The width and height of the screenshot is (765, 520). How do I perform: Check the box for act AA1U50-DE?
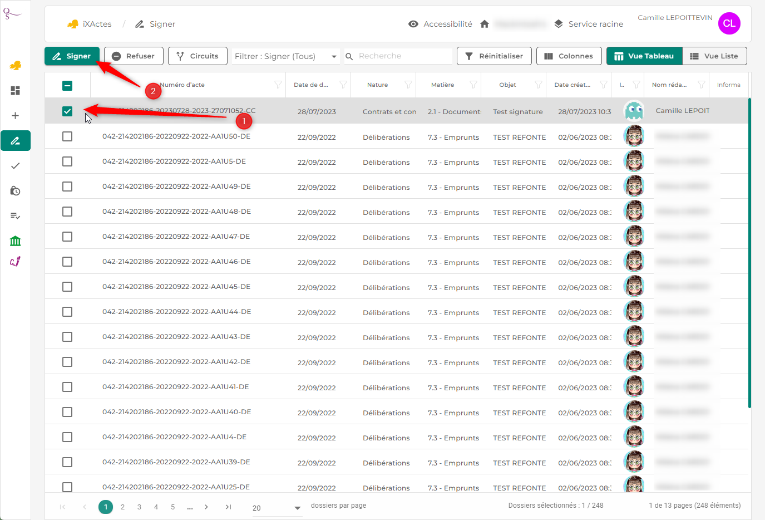[x=67, y=136]
